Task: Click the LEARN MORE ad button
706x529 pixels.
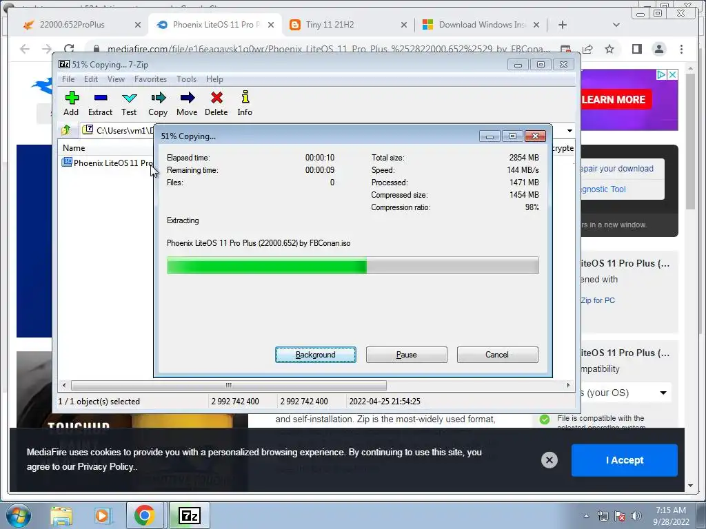Action: pyautogui.click(x=615, y=99)
